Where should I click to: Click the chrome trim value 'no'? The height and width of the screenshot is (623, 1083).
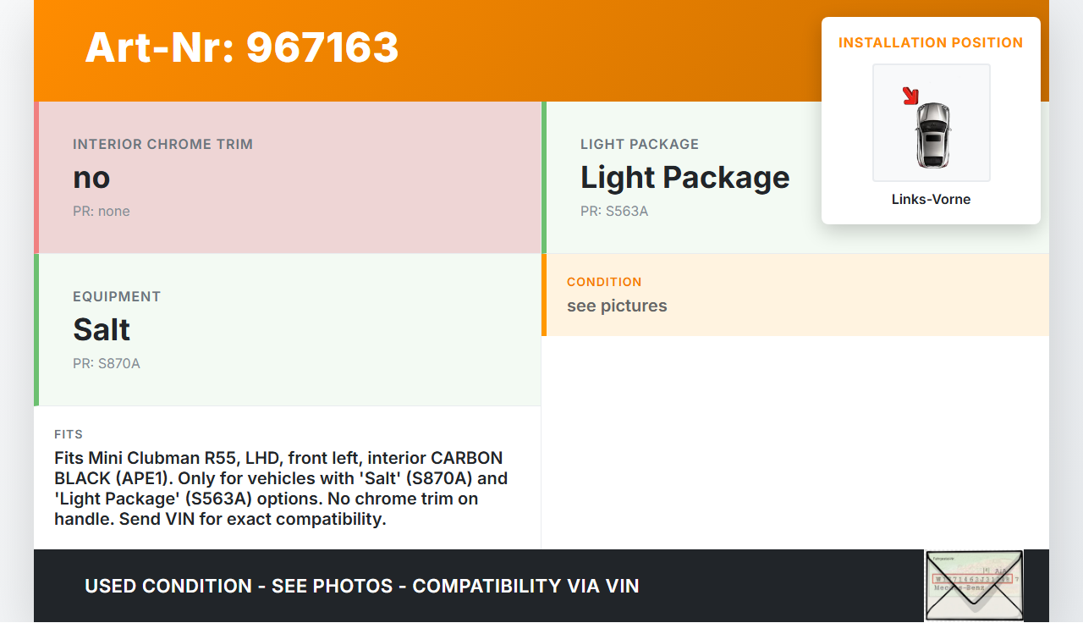91,178
